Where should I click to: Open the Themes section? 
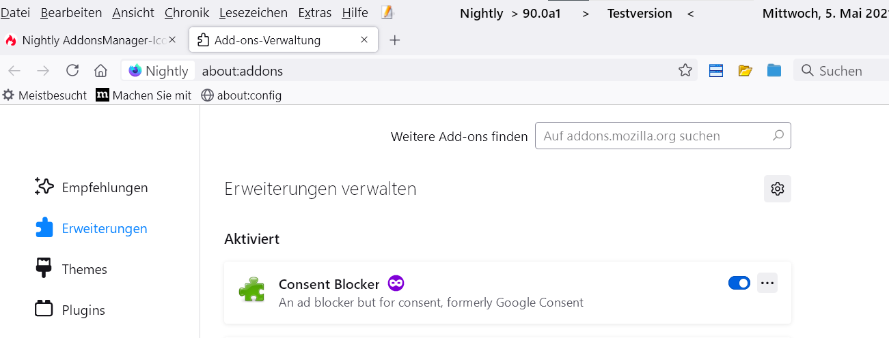(84, 269)
